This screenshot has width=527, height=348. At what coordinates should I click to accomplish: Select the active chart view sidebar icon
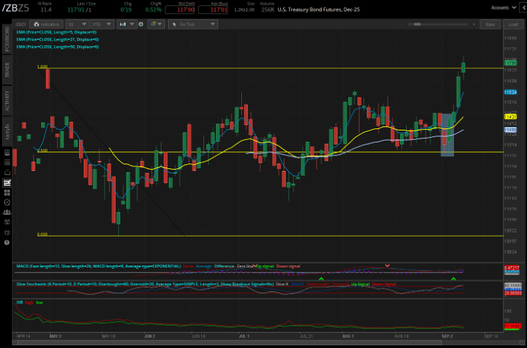click(x=7, y=182)
